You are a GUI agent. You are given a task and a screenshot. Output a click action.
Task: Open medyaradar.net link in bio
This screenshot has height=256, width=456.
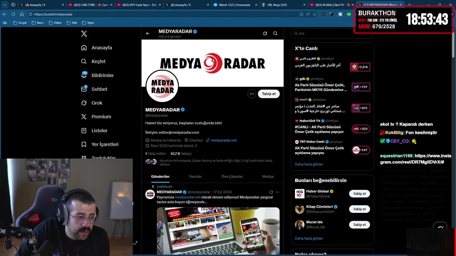point(224,140)
